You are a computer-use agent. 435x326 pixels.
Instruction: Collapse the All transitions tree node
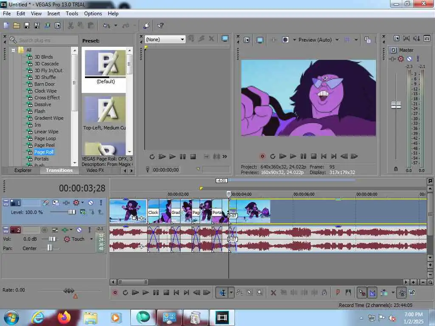(13, 50)
